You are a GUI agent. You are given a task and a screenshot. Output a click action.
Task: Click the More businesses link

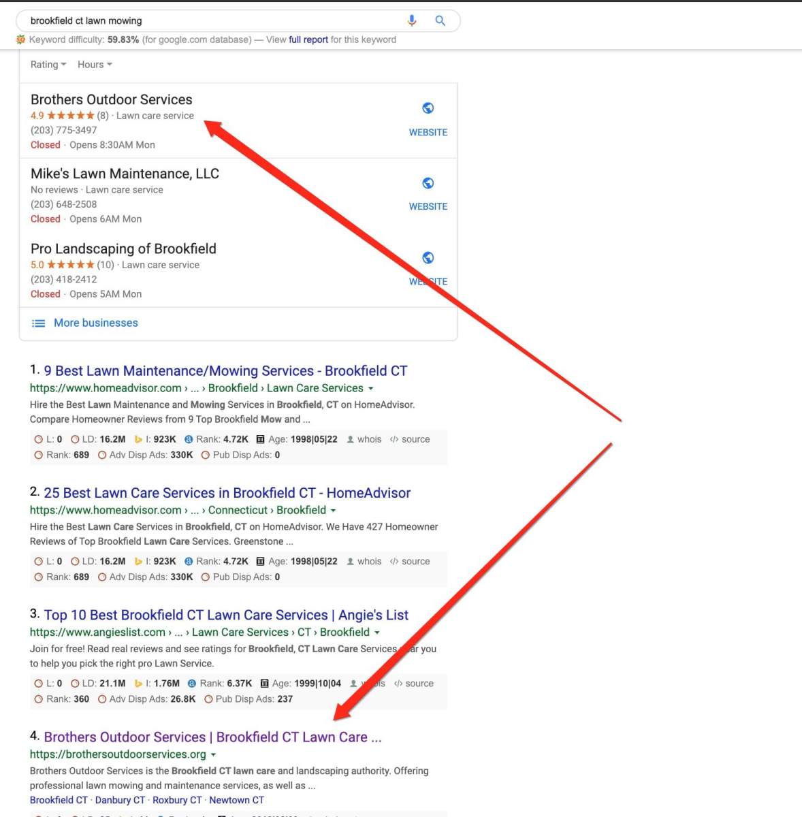pos(96,323)
